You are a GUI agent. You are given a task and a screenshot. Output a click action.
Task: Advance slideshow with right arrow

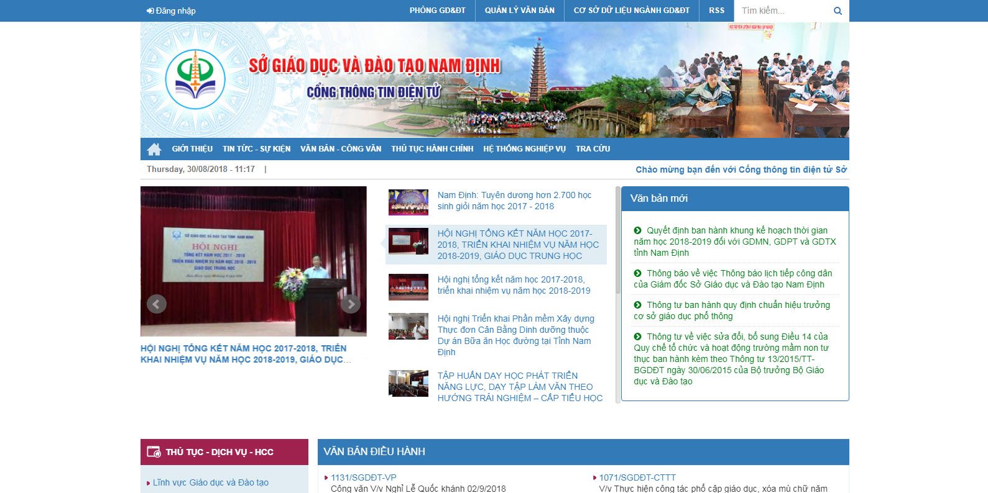(351, 304)
